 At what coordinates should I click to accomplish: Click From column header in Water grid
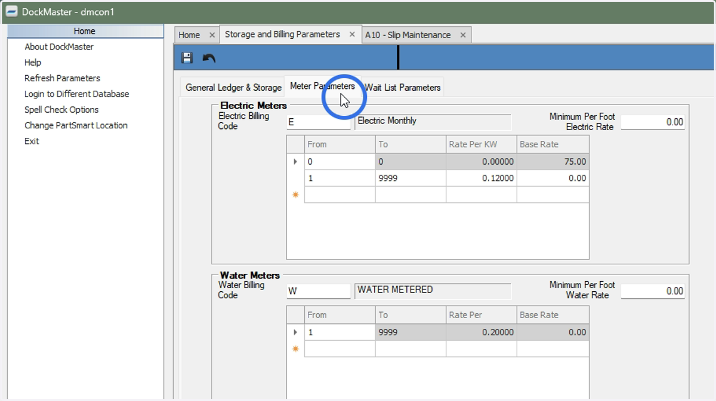[x=340, y=315]
